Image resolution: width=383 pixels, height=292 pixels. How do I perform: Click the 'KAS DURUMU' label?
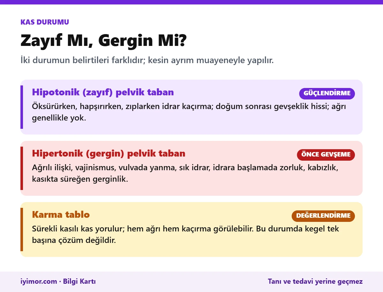(x=45, y=22)
